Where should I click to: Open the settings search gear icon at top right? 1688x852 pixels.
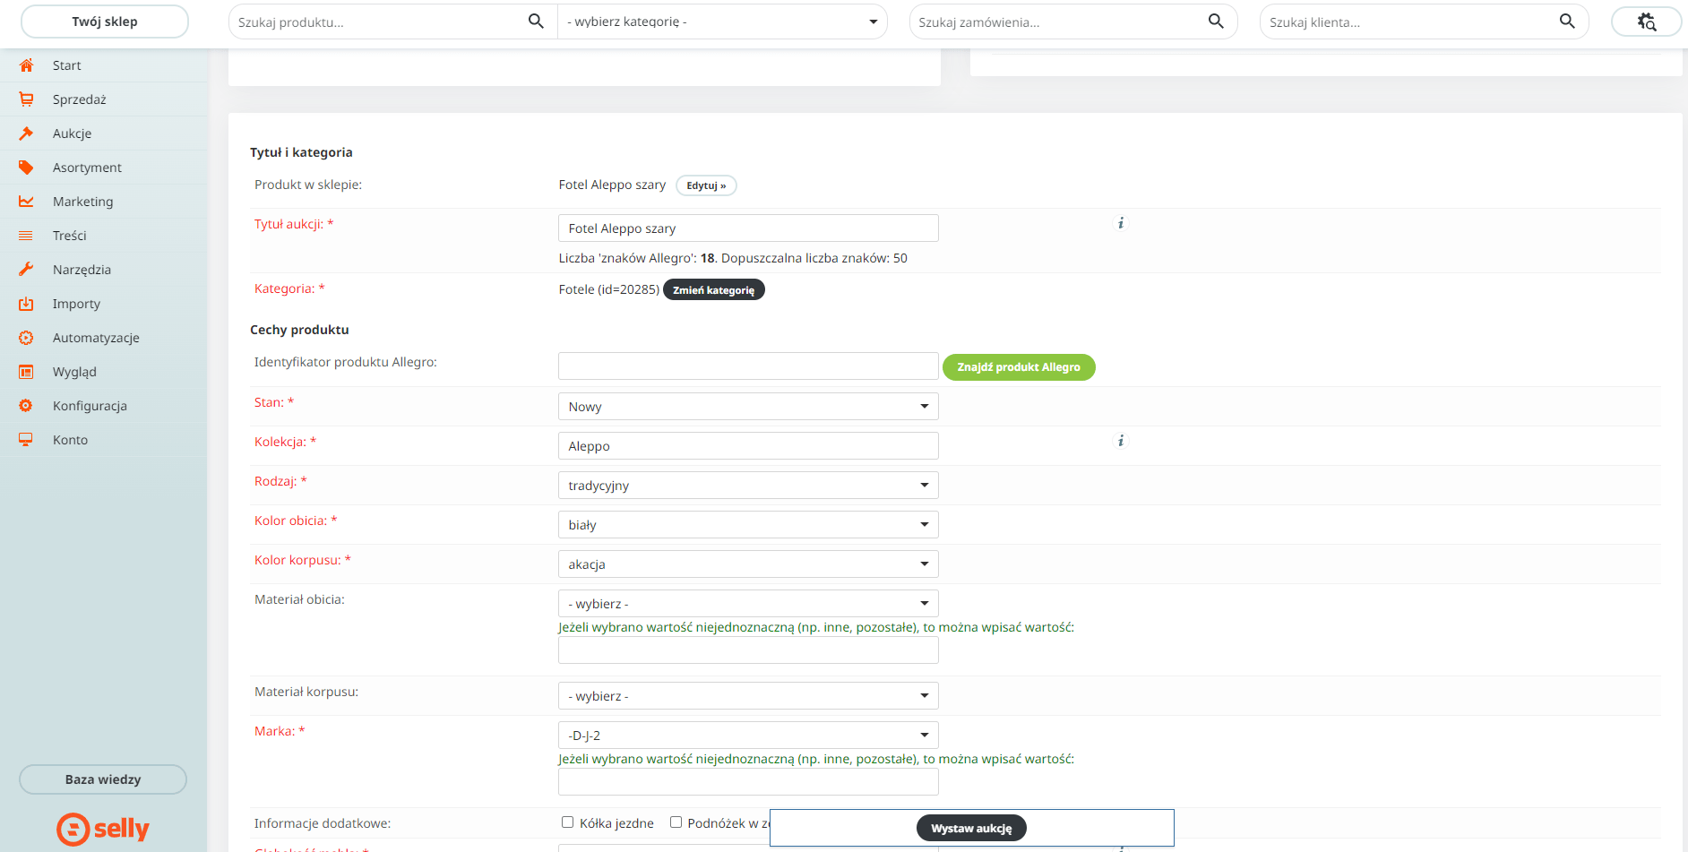[1646, 22]
